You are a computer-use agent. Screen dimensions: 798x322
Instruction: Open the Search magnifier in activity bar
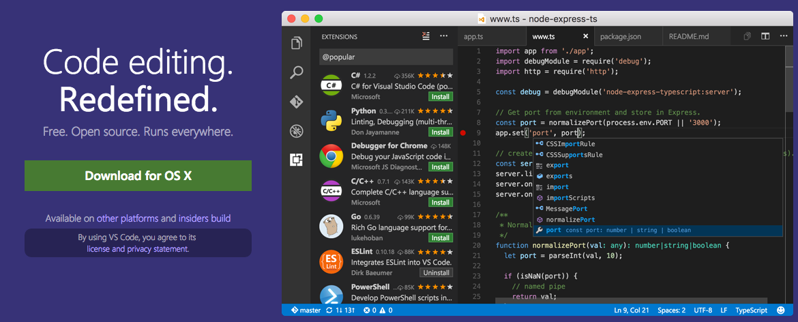[296, 73]
